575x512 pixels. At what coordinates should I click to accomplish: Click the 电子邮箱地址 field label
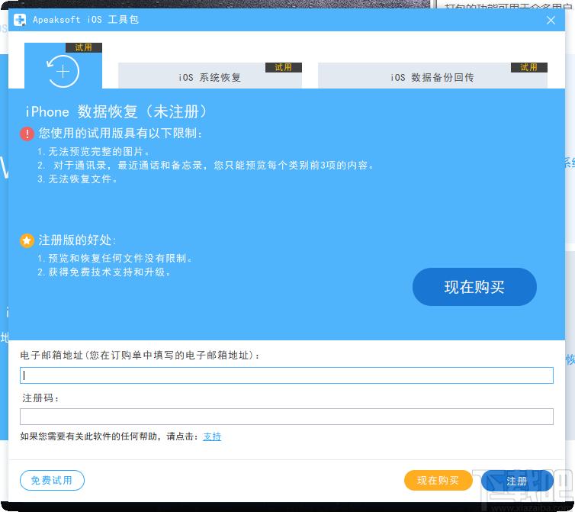(x=140, y=356)
